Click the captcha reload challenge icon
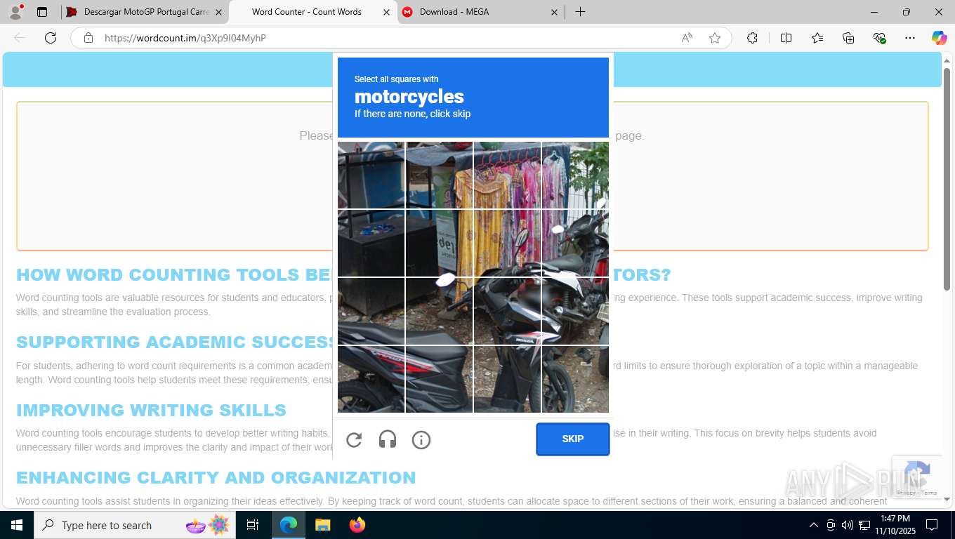This screenshot has height=539, width=955. 354,440
